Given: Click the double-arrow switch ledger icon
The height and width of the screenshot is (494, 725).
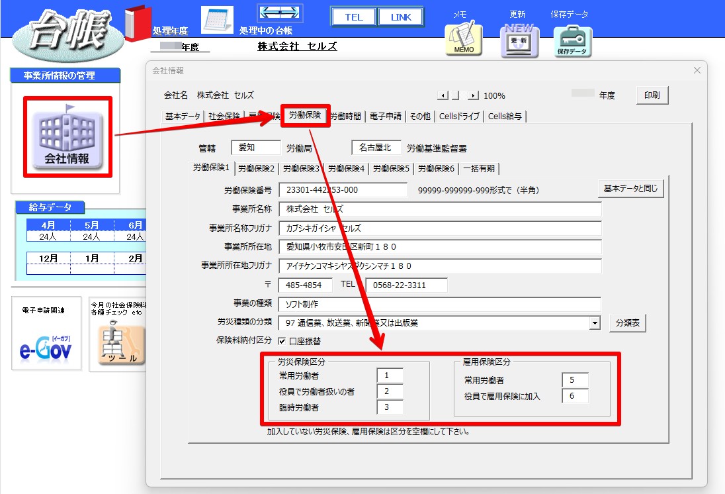Looking at the screenshot, I should pos(280,13).
